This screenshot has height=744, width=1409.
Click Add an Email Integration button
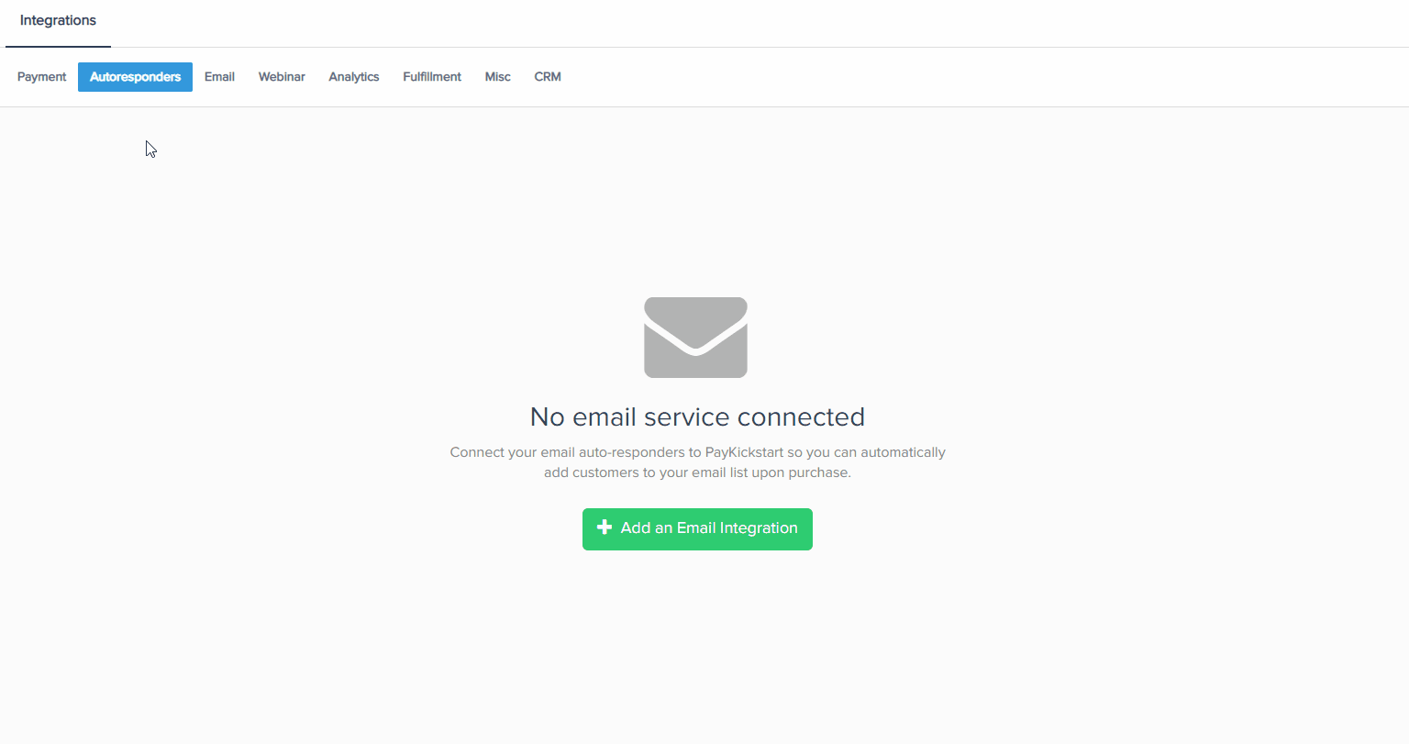coord(697,529)
